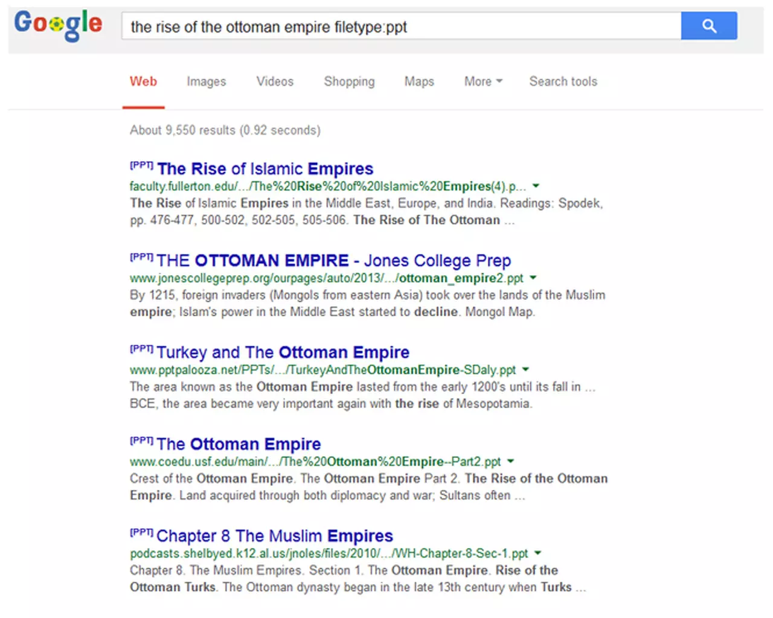This screenshot has width=773, height=618.
Task: Expand arrow next to pptpalooza.net URL
Action: coord(525,369)
